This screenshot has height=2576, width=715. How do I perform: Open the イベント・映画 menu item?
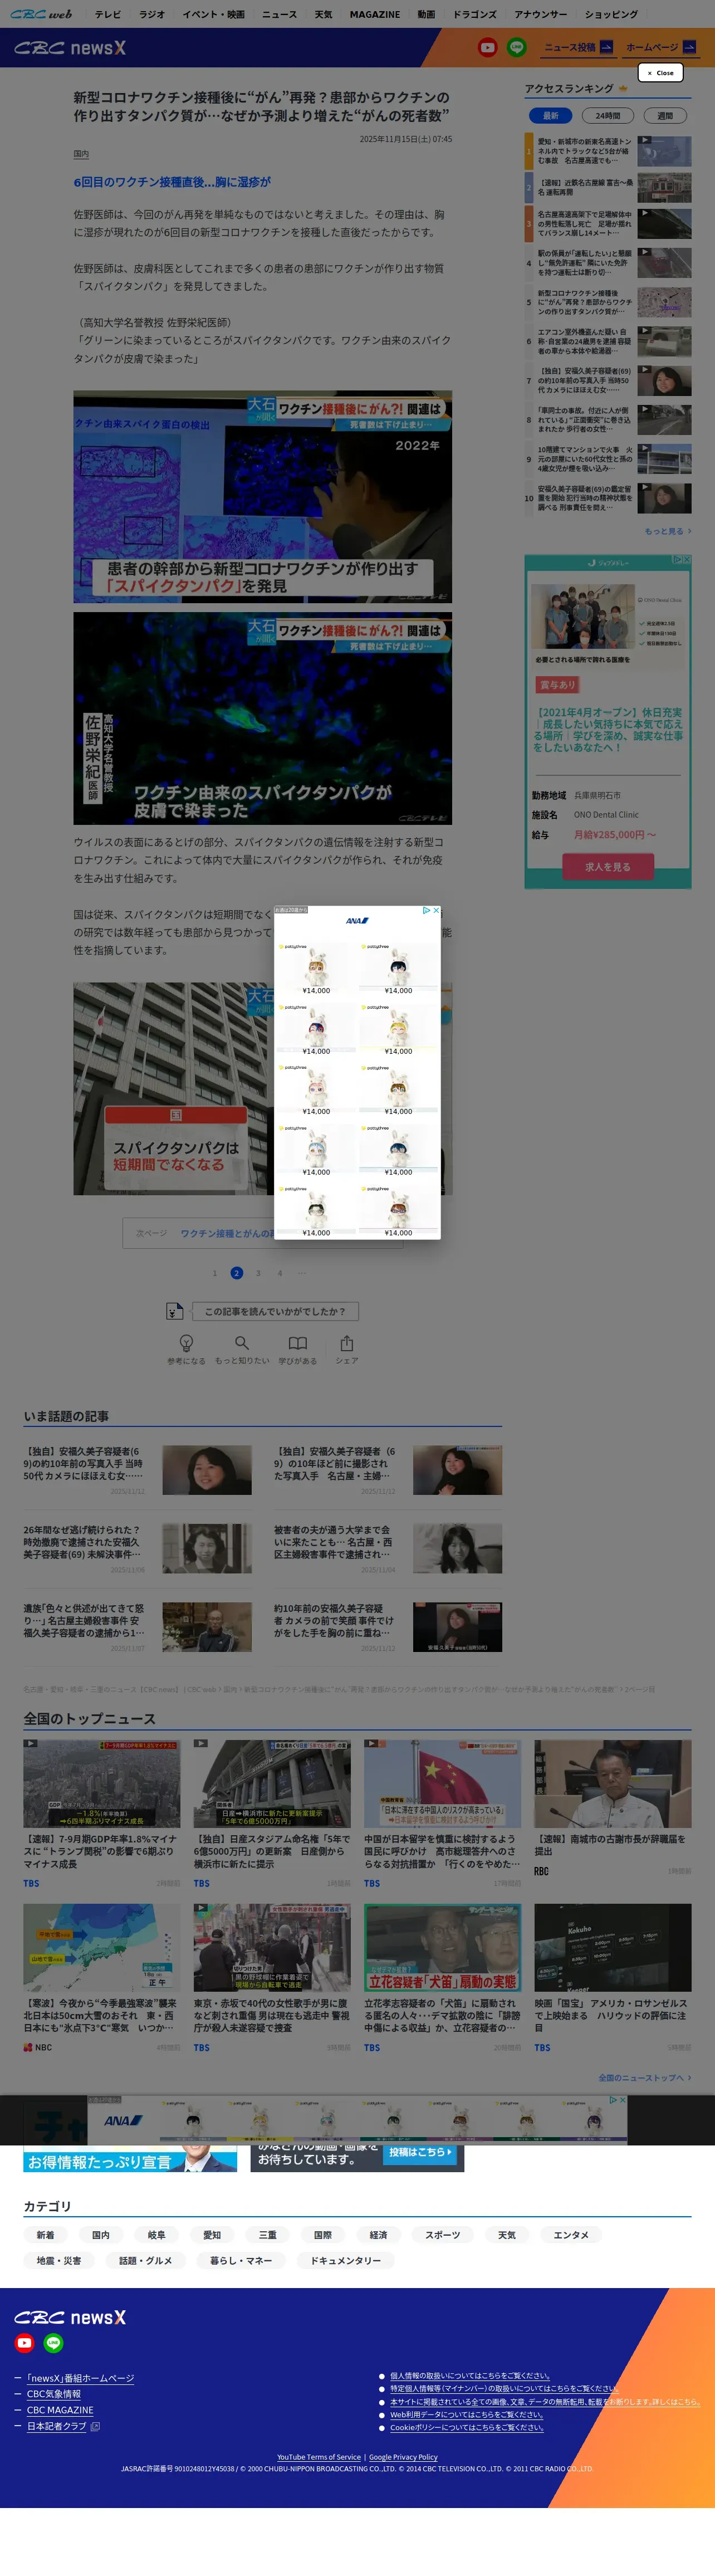pos(213,15)
